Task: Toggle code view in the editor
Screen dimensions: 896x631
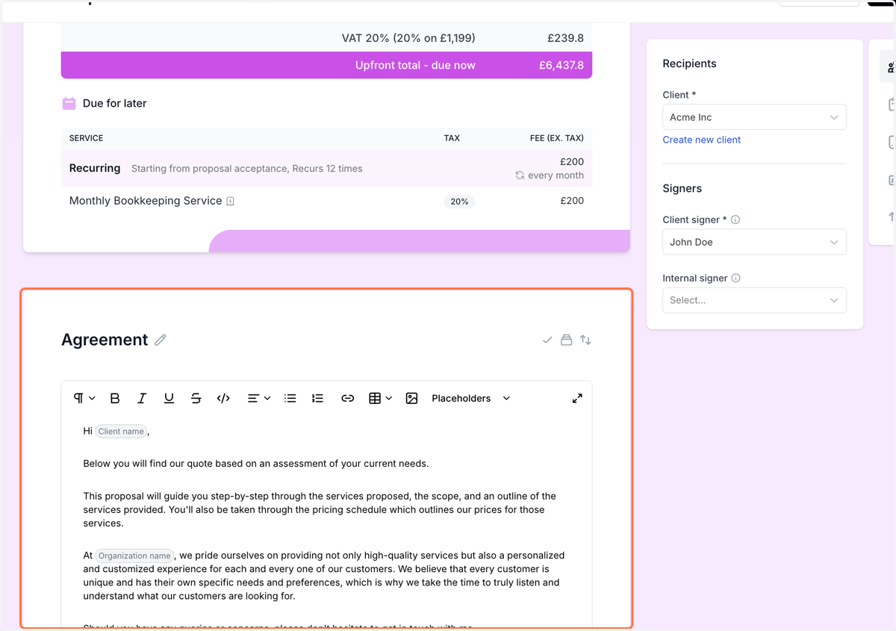Action: tap(223, 398)
